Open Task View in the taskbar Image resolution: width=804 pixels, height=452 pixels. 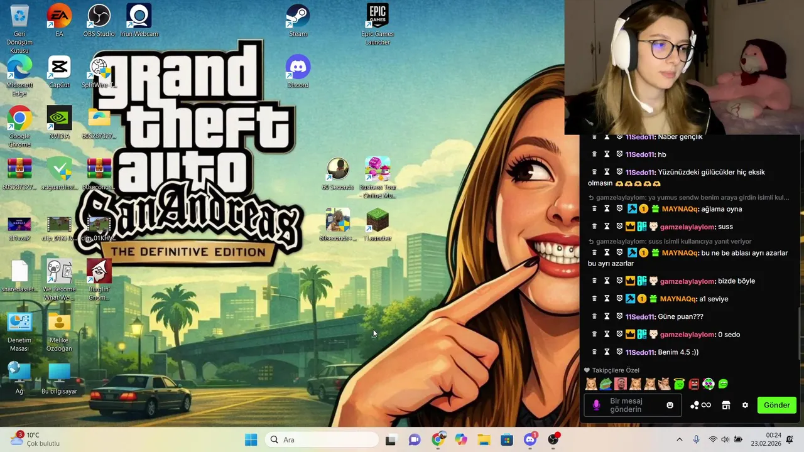coord(391,439)
